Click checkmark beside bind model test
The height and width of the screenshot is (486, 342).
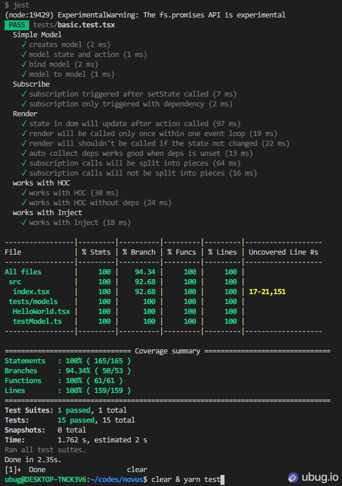pos(24,65)
